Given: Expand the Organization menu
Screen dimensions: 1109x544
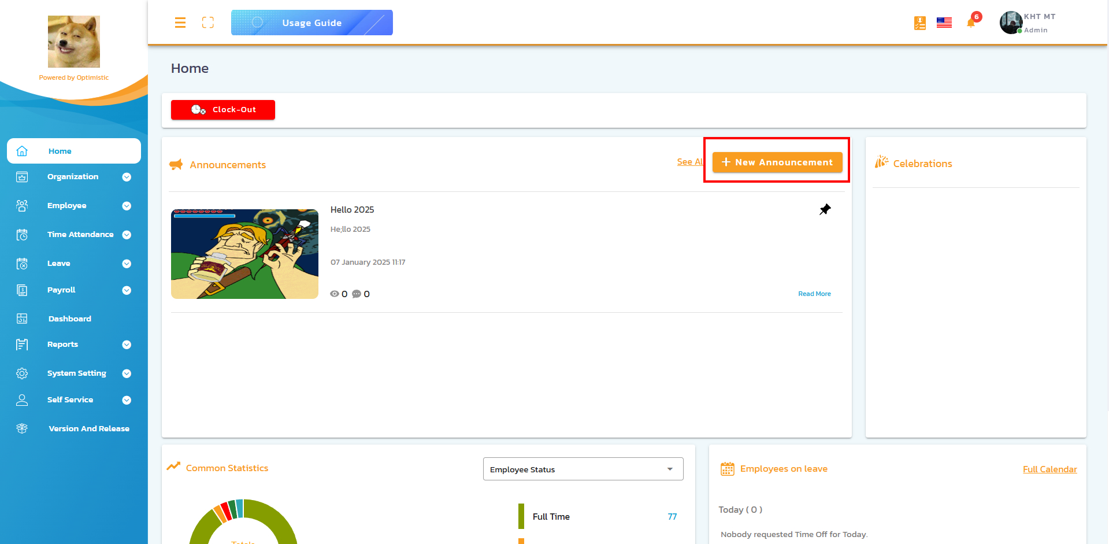Looking at the screenshot, I should pyautogui.click(x=127, y=177).
